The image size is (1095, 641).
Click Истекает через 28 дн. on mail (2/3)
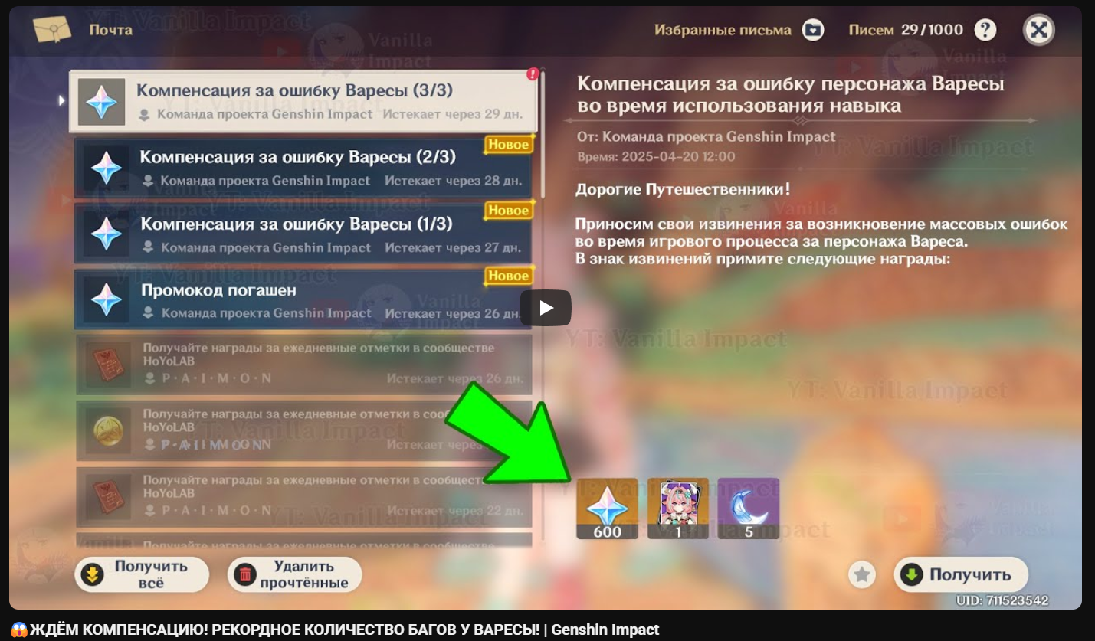coord(454,181)
